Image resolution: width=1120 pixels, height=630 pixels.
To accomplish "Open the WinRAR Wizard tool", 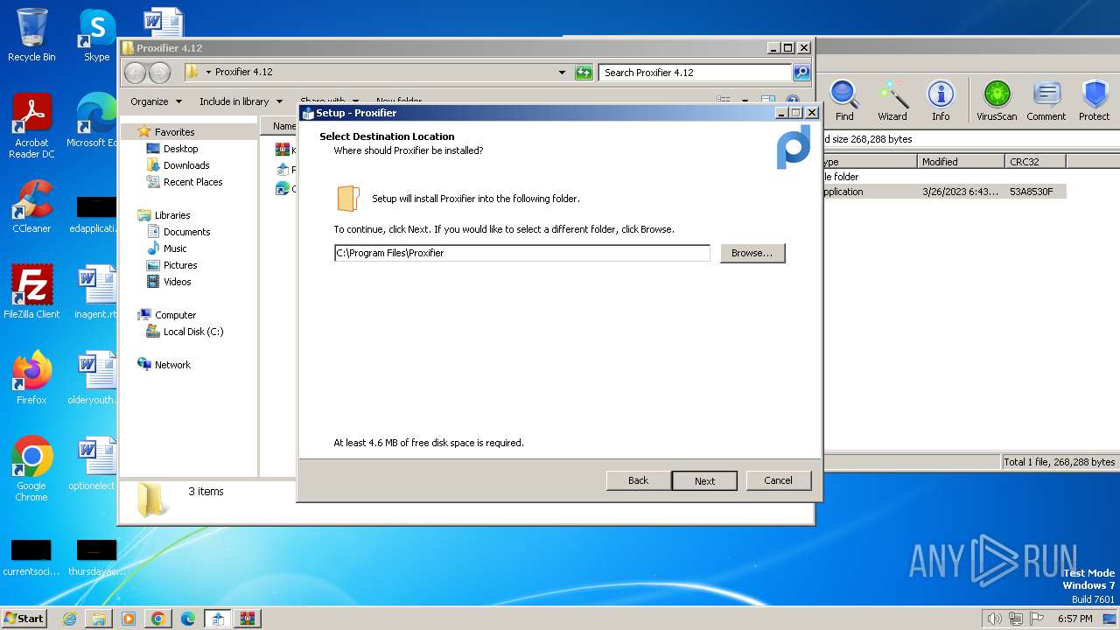I will pyautogui.click(x=892, y=101).
